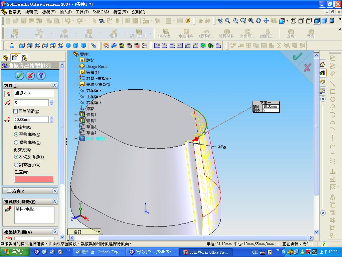Expand the 實體(1) tree node
342x257 pixels.
pos(76,72)
